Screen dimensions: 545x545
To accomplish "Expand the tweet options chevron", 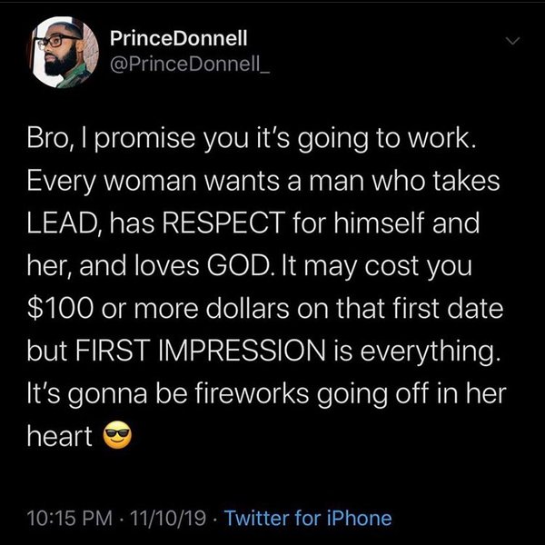I will pos(512,41).
